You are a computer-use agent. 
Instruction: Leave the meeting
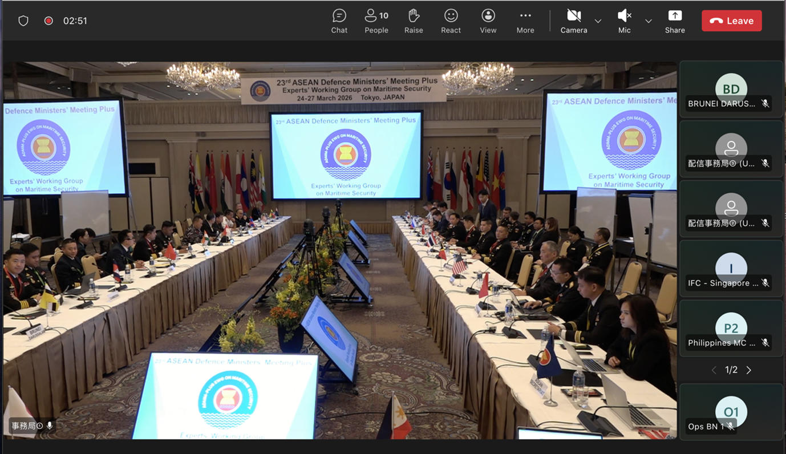731,21
